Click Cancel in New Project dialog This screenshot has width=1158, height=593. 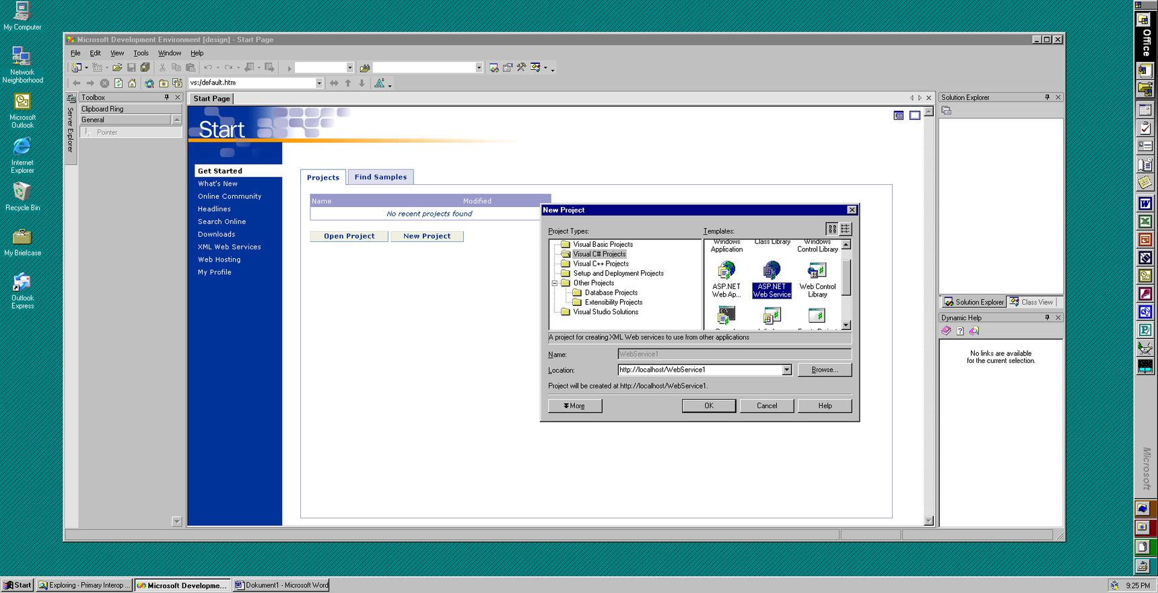tap(767, 406)
